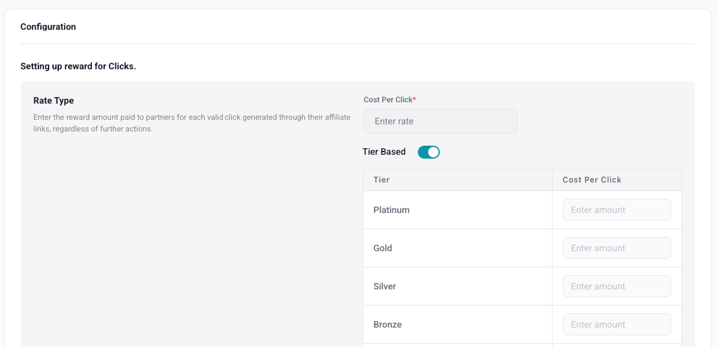
Task: Focus the Gold tier amount field
Action: coord(617,248)
